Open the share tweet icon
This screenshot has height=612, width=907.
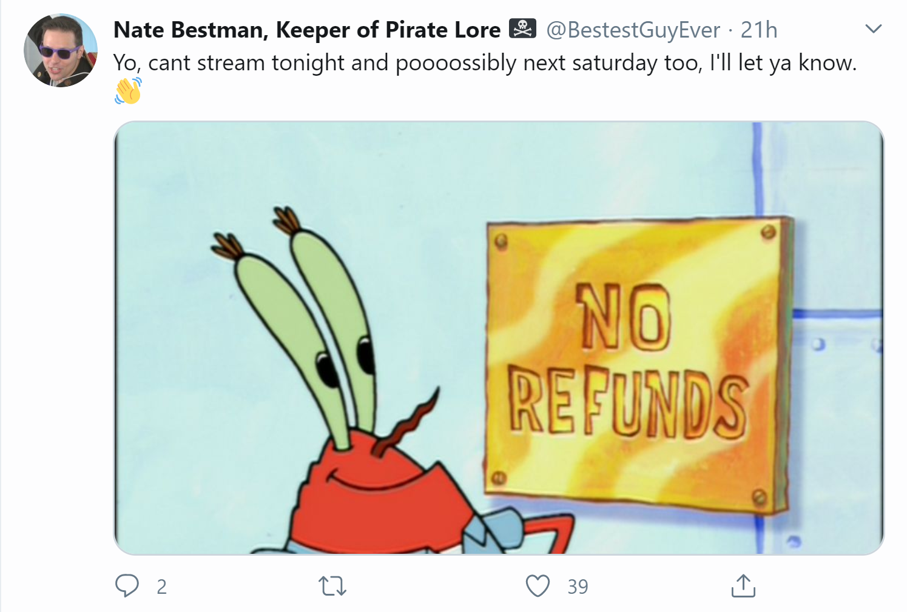coord(743,585)
